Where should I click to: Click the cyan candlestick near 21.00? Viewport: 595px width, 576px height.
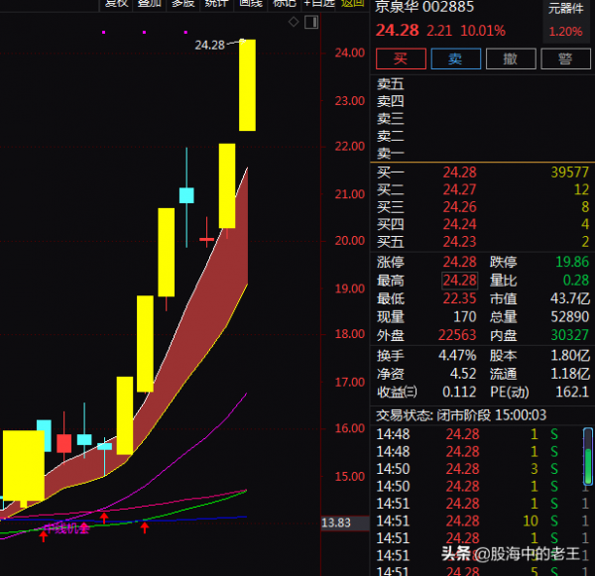pyautogui.click(x=185, y=195)
